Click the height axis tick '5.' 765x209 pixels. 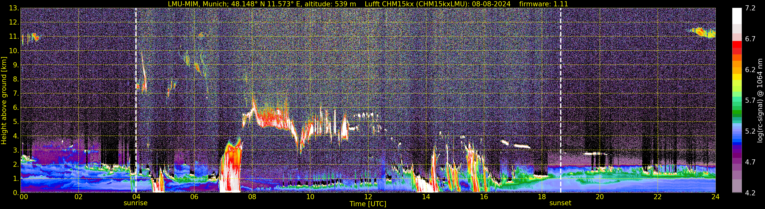[16, 122]
